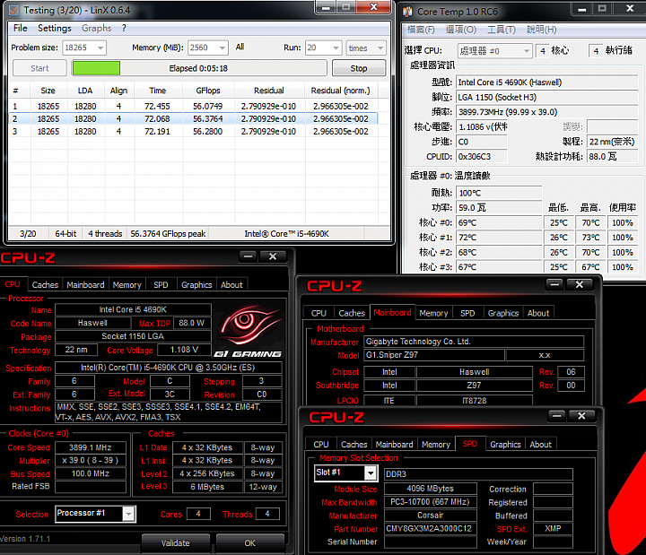
Task: Click the Core Speed 3899.1 MHz value
Action: click(91, 447)
